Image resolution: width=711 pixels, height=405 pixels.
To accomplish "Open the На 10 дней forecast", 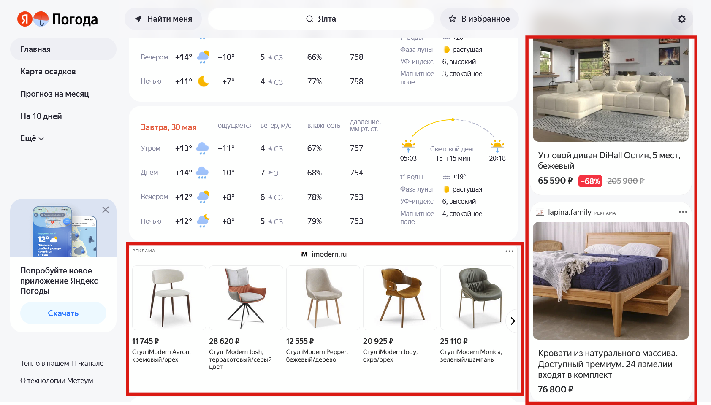I will click(x=41, y=116).
